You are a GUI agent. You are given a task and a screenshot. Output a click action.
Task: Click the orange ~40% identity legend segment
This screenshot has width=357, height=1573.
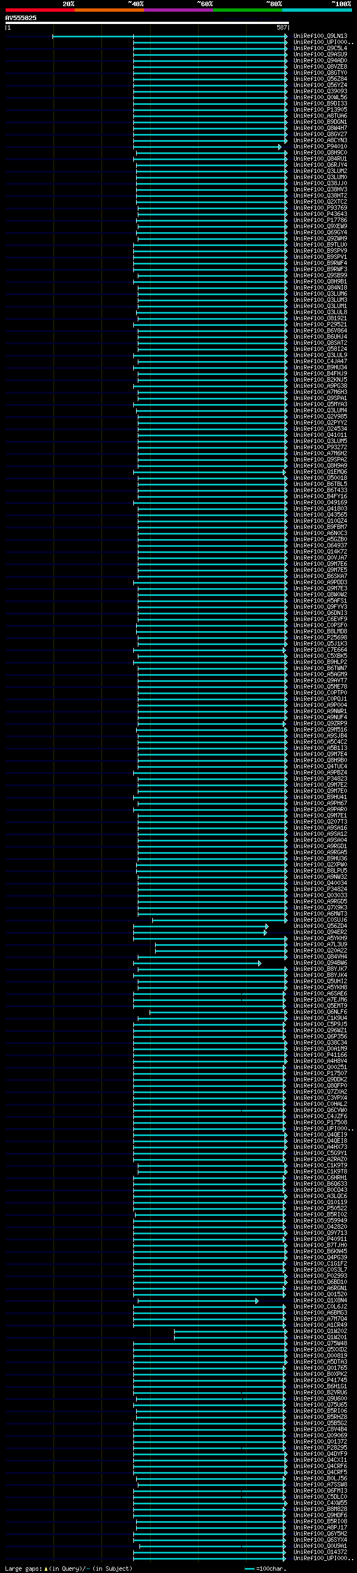click(109, 11)
